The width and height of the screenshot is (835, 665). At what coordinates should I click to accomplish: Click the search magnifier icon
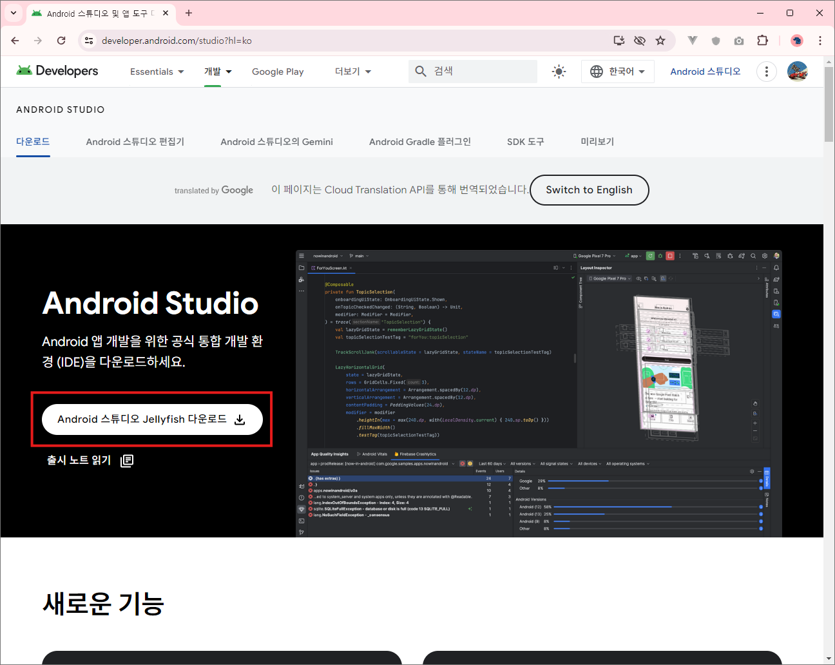pyautogui.click(x=421, y=71)
